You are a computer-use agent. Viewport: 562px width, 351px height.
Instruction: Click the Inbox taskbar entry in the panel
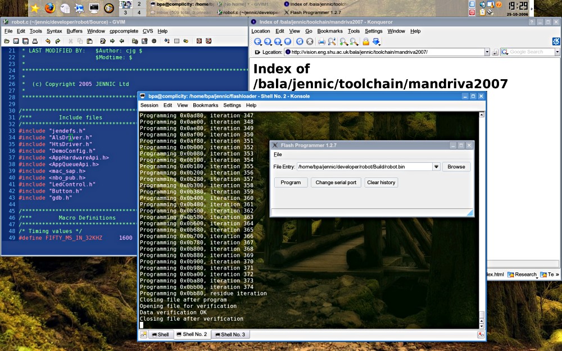(181, 12)
